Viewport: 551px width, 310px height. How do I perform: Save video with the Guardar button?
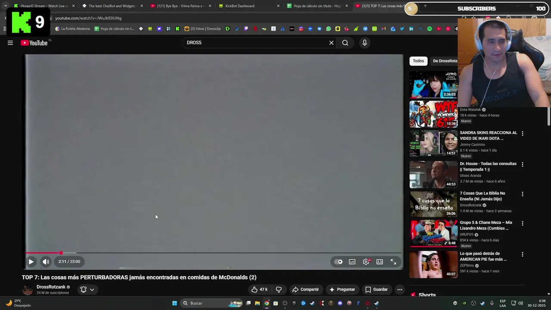pos(376,289)
